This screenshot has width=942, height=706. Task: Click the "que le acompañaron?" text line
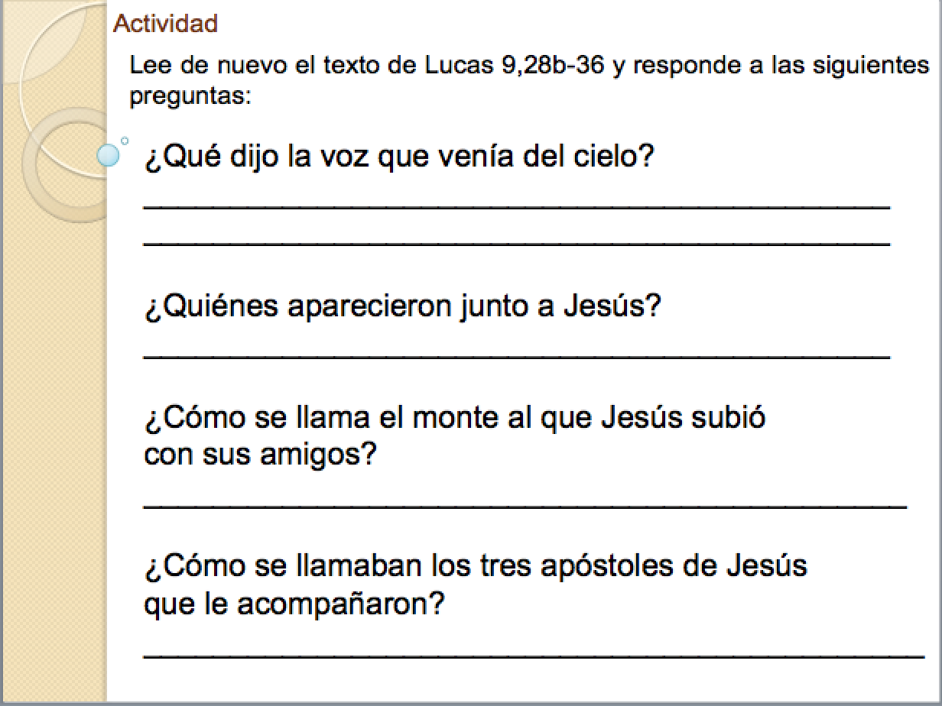click(x=294, y=604)
